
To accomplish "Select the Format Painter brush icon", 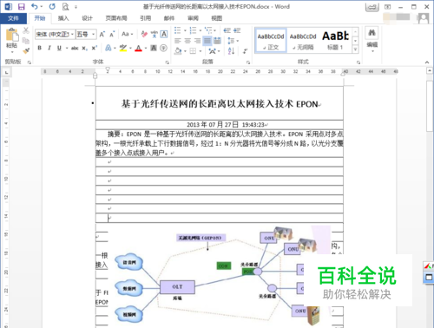I will 26,51.
